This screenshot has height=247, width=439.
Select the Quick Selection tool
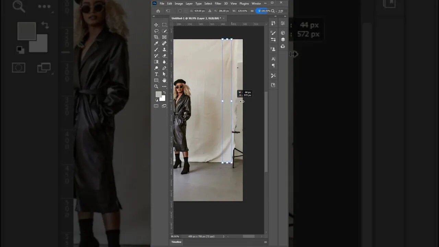point(164,31)
